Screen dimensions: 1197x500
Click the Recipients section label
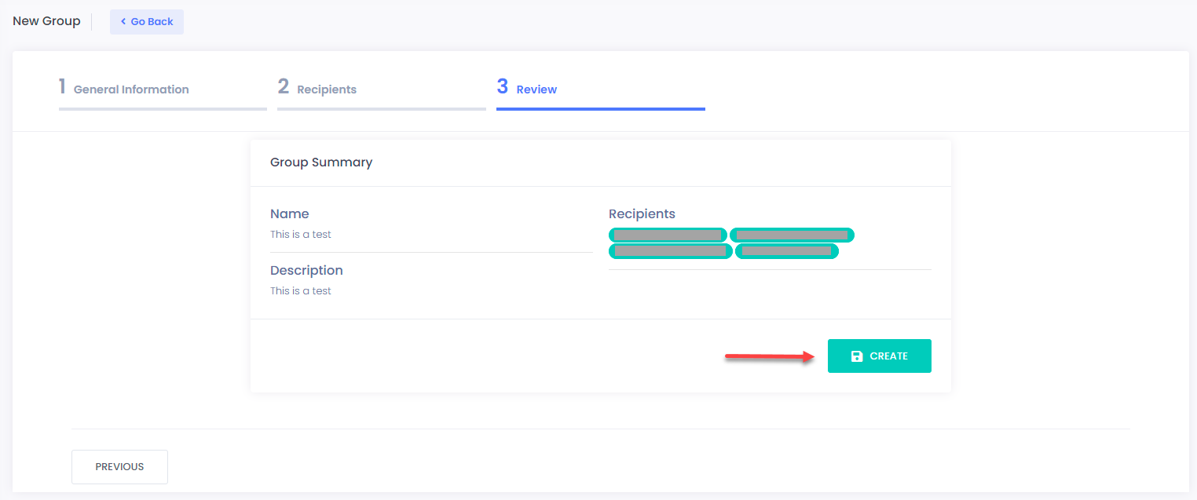click(642, 214)
